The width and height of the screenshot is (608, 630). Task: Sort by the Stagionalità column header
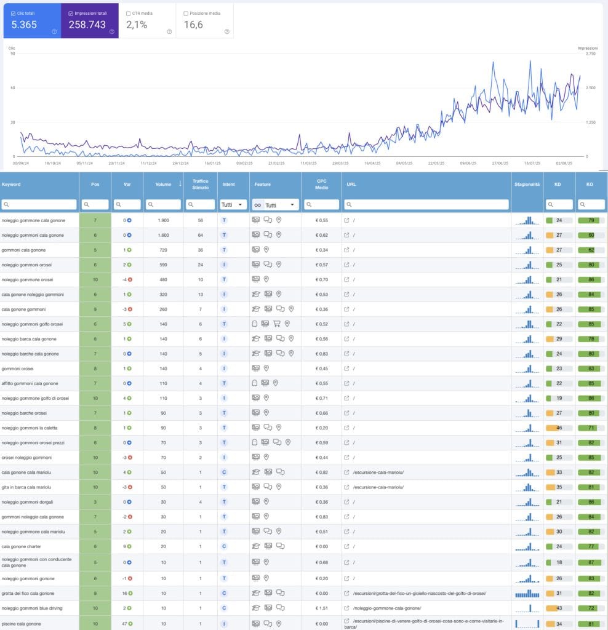click(x=527, y=185)
